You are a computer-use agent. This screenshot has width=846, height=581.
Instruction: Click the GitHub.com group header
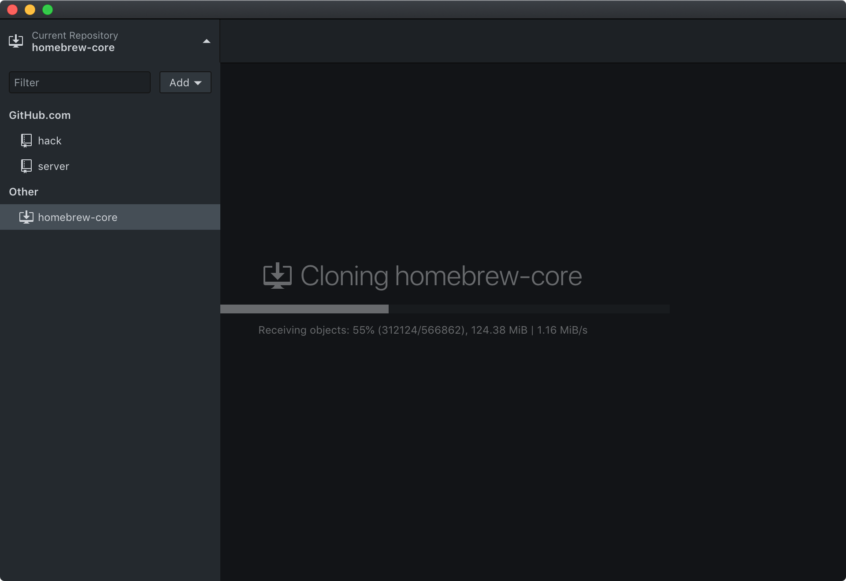click(x=40, y=115)
